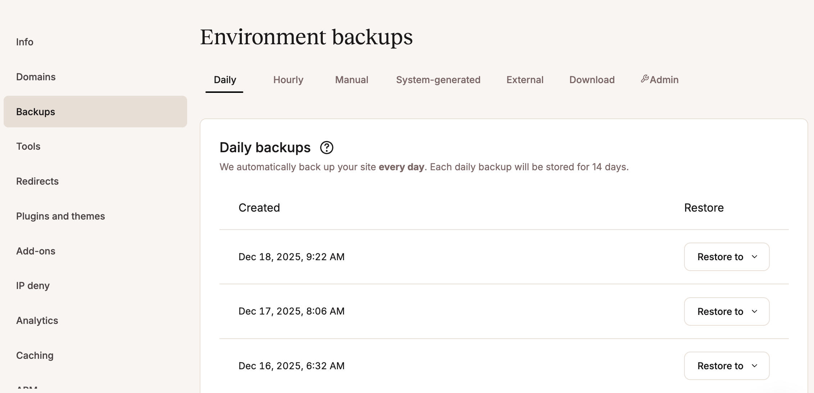
Task: Open the Redirects settings
Action: 37,181
